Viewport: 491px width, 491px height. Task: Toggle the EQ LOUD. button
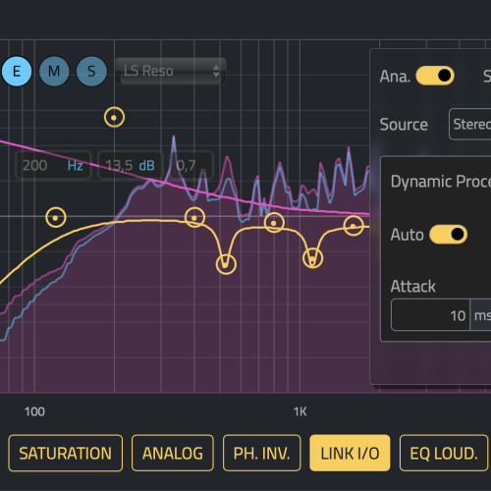444,453
